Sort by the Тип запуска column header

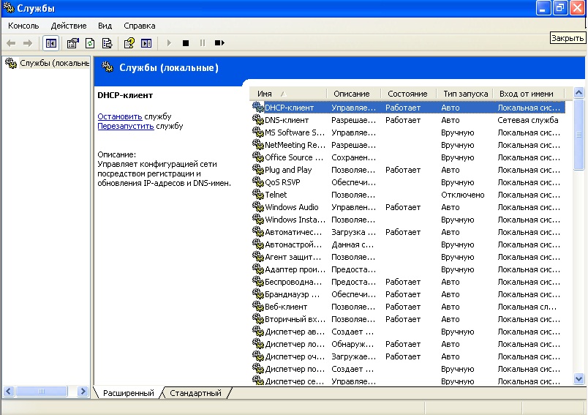pyautogui.click(x=465, y=94)
